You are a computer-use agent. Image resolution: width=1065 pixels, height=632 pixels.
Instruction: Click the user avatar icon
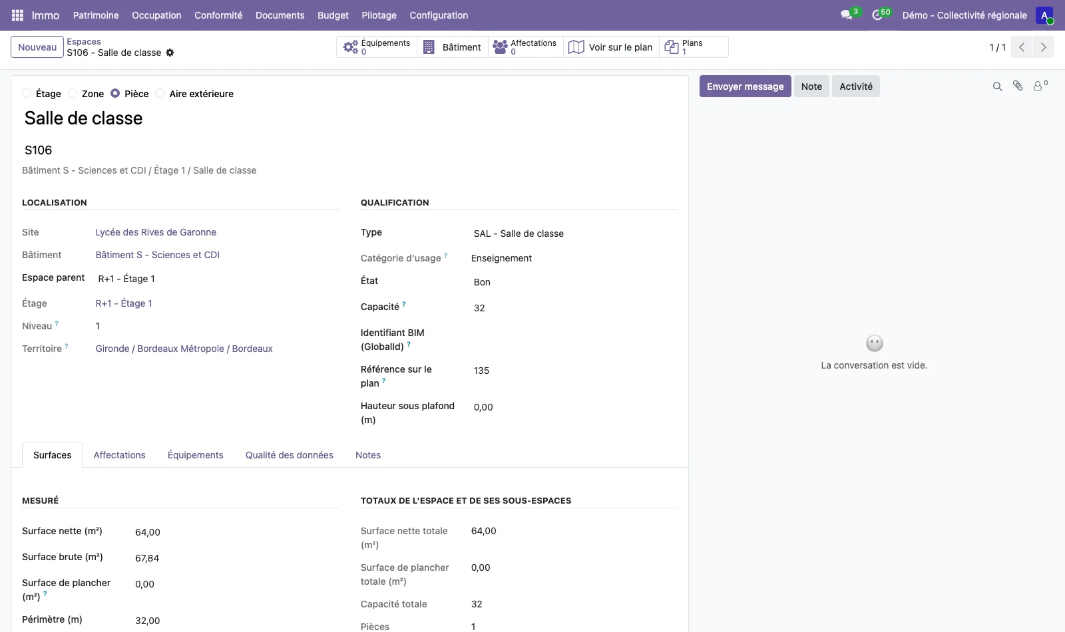click(1044, 15)
